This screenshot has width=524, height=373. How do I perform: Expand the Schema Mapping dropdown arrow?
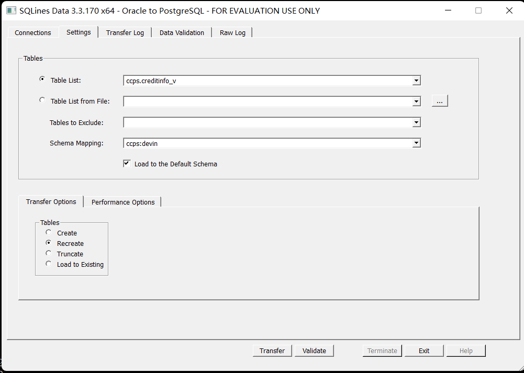[x=416, y=143]
